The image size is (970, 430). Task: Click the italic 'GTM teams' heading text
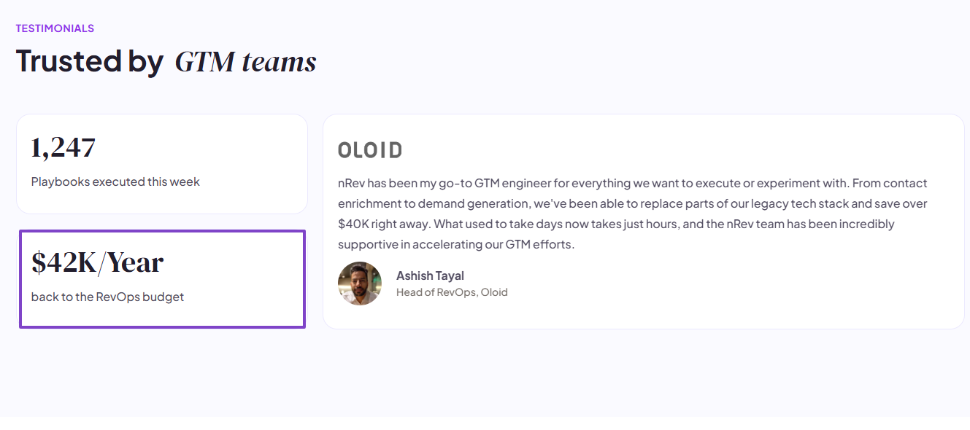[x=246, y=62]
